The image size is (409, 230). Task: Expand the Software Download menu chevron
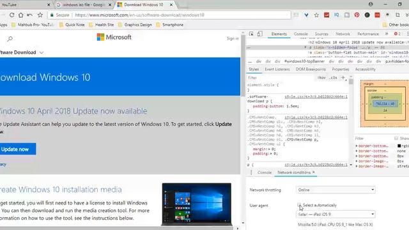click(x=42, y=52)
